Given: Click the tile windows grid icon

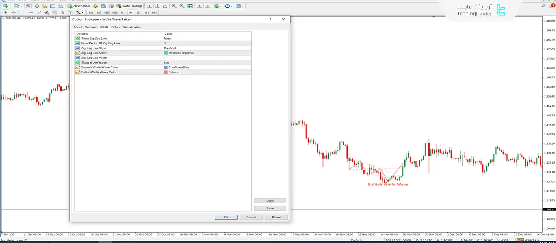Looking at the screenshot, I should pyautogui.click(x=190, y=6).
